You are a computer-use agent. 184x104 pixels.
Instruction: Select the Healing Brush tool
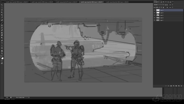(2, 20)
